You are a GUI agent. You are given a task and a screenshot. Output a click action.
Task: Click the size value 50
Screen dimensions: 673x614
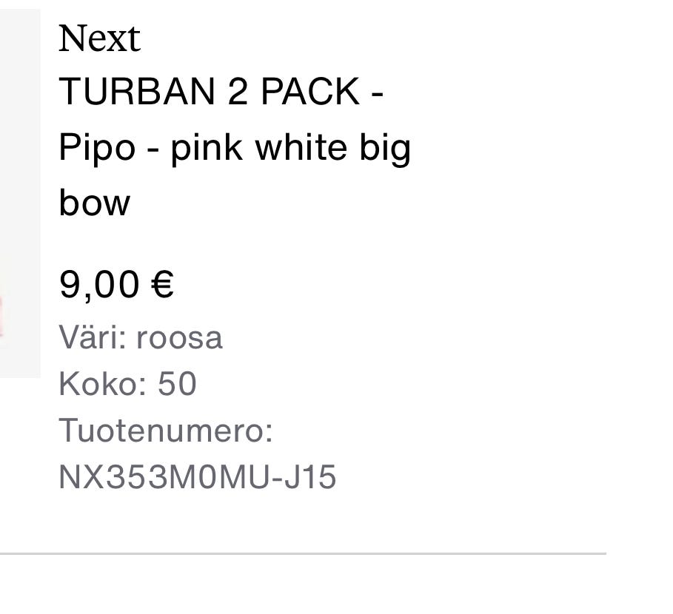[177, 384]
